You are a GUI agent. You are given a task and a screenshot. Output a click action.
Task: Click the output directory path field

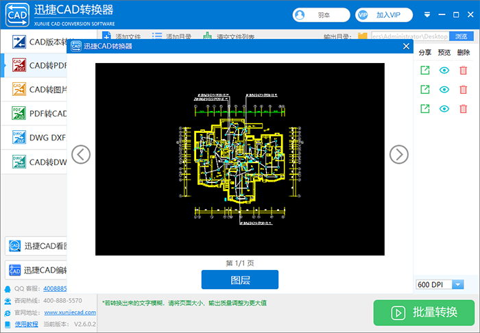410,36
